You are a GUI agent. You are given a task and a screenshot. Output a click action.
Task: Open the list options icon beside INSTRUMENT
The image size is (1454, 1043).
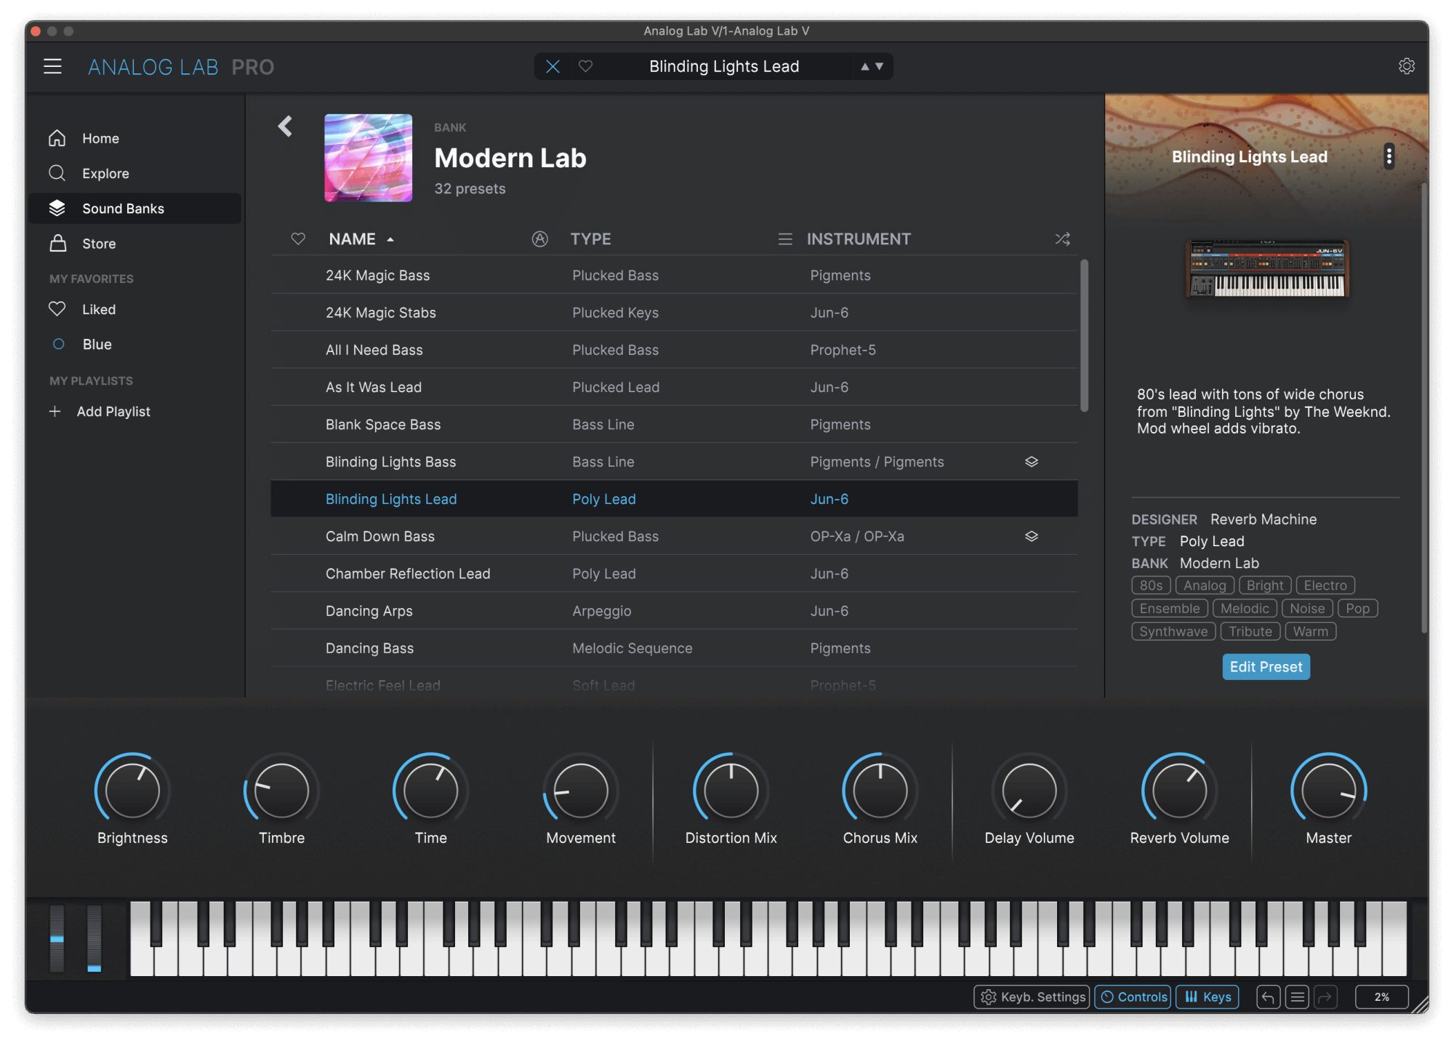coord(785,239)
